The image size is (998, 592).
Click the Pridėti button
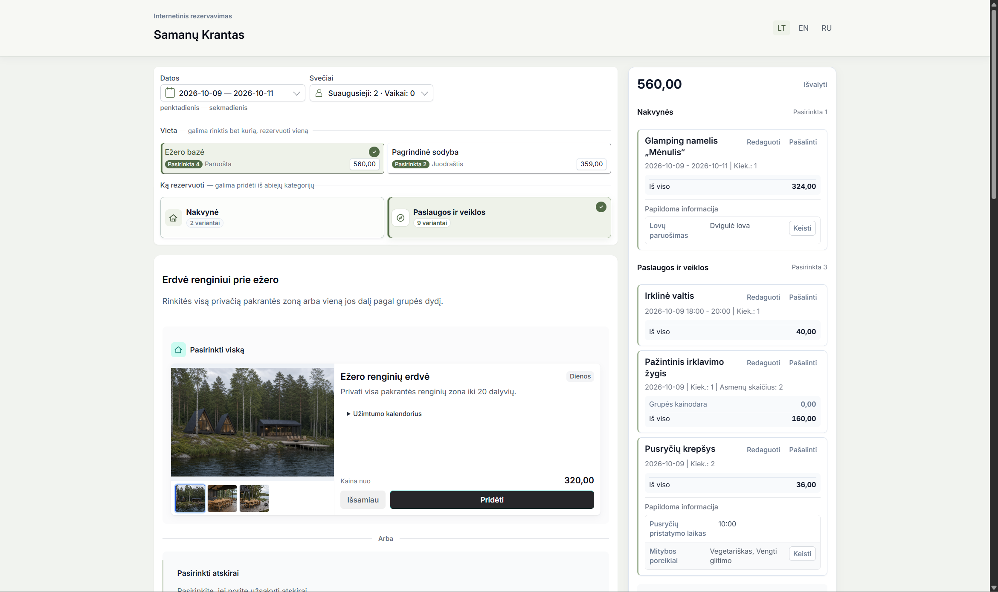coord(492,500)
